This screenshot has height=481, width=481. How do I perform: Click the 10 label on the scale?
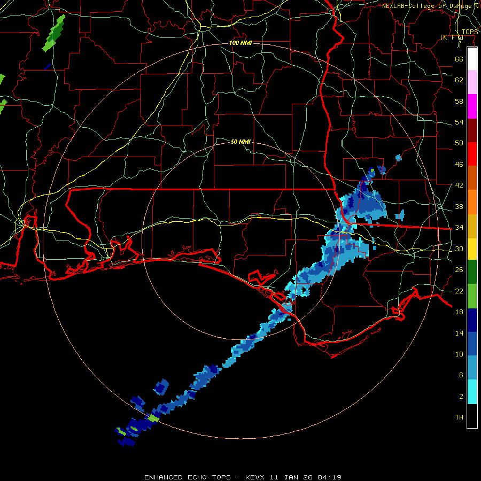[459, 354]
